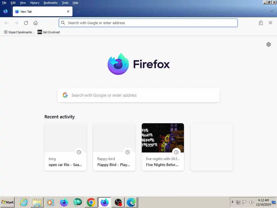Click the Back navigation arrow
This screenshot has width=277, height=208.
[6, 23]
